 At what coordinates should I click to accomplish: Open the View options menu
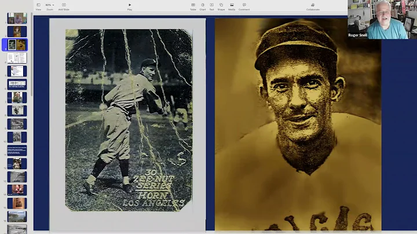tap(38, 6)
